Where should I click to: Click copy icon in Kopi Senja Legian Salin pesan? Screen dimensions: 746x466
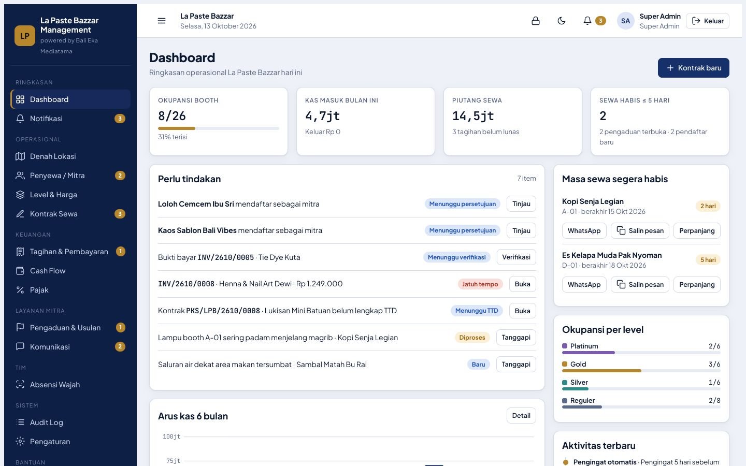coord(621,230)
